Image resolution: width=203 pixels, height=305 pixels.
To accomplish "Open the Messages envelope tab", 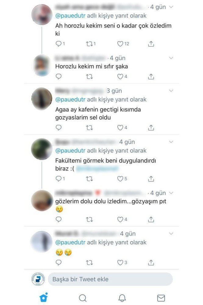I will point(161,298).
